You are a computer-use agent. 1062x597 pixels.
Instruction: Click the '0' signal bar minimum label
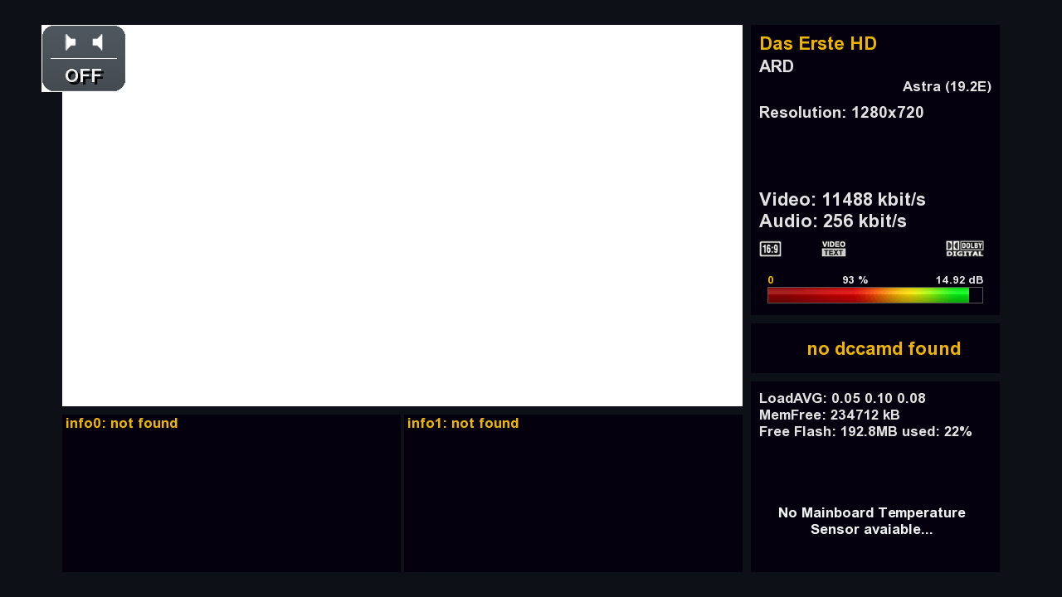[771, 280]
